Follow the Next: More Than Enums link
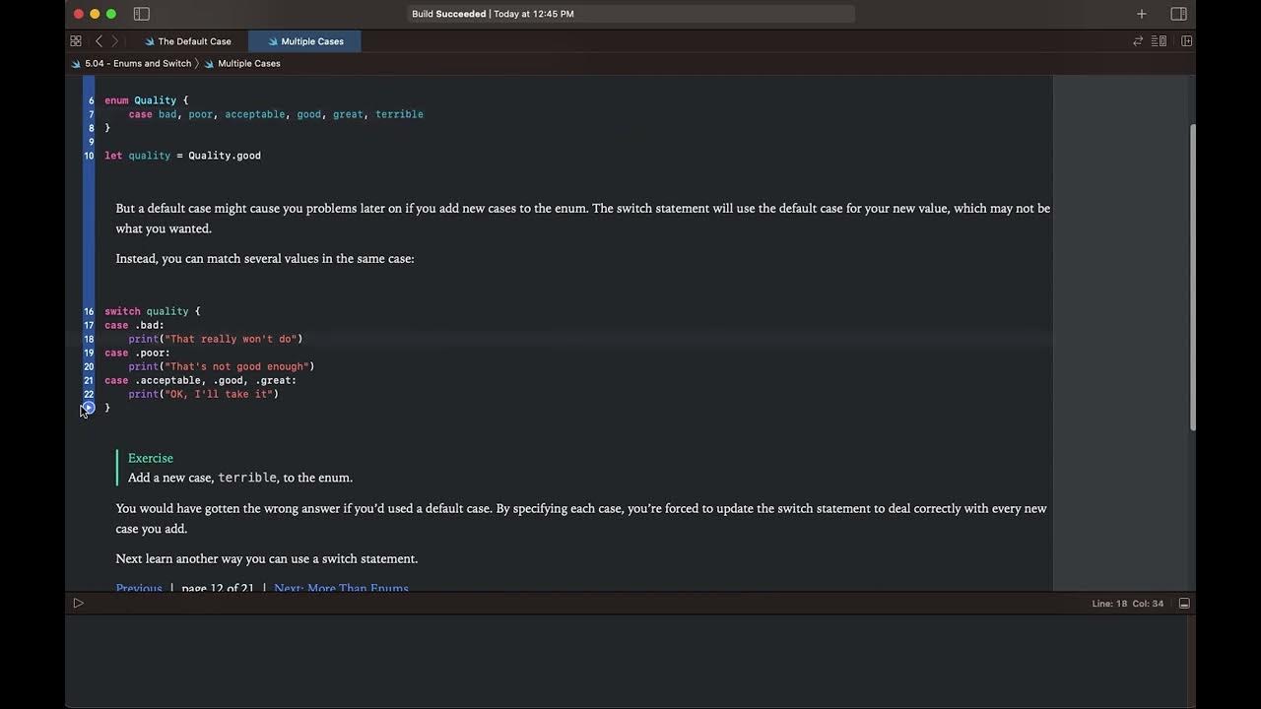The image size is (1261, 709). point(341,588)
